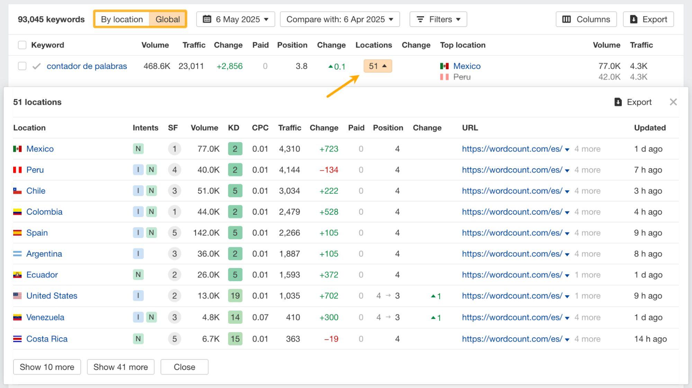Check the contador de palabras row checkbox

pyautogui.click(x=22, y=66)
